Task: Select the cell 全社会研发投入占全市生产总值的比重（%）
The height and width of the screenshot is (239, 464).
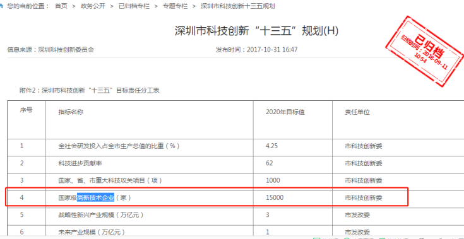Action: [119, 146]
